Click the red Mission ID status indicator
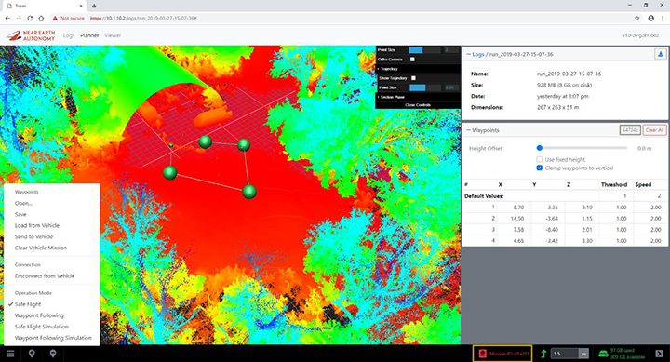The height and width of the screenshot is (362, 670). pyautogui.click(x=502, y=354)
